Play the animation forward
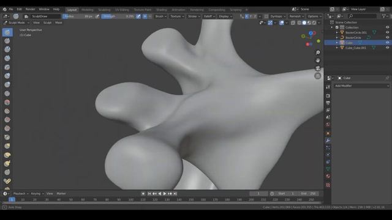This screenshot has width=392, height=220. pos(165,194)
